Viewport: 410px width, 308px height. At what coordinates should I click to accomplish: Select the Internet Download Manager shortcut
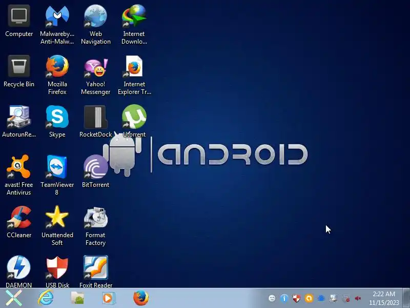click(x=134, y=25)
